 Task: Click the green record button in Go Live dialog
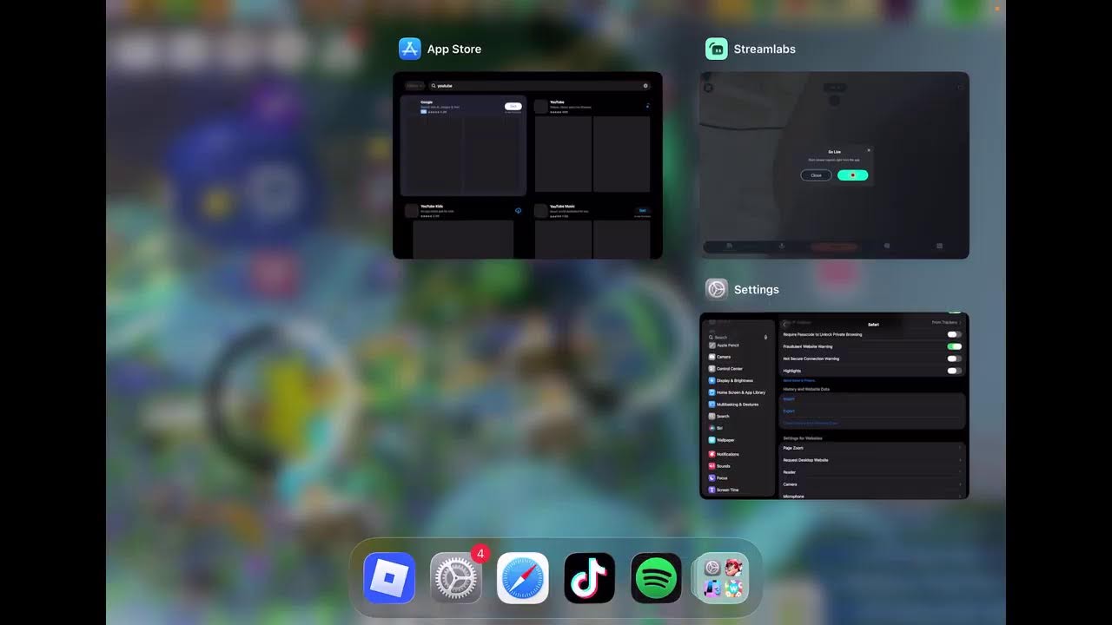point(853,175)
